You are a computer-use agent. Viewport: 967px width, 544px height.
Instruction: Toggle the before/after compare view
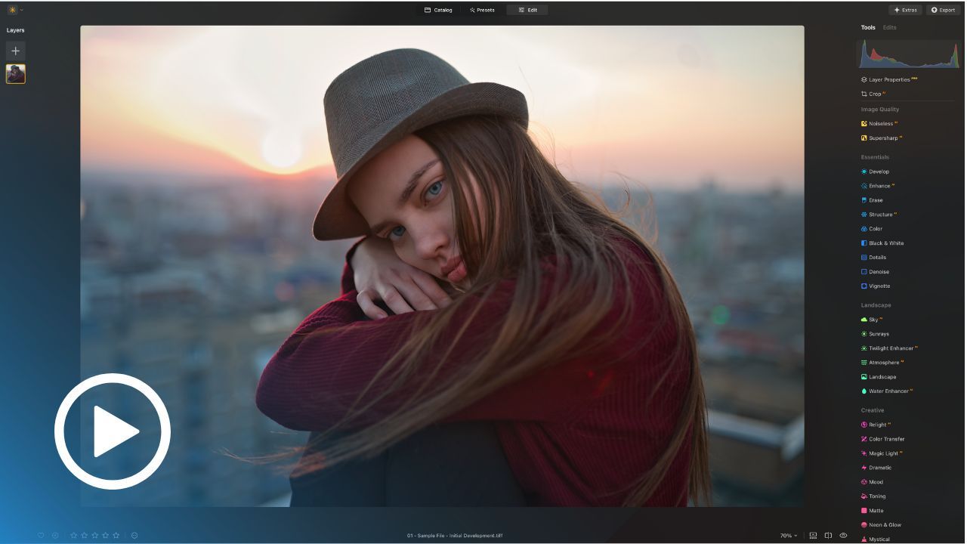(828, 536)
